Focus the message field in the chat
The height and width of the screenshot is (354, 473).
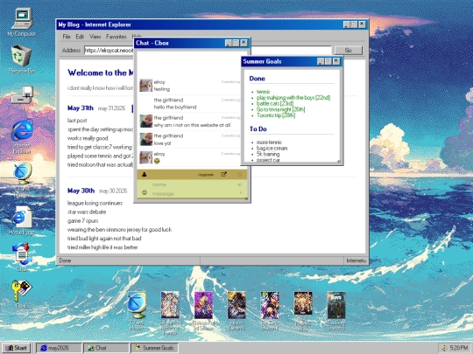[193, 193]
